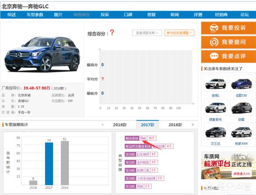Click the right arrow after 2016款
The width and height of the screenshot is (256, 195).
pyautogui.click(x=193, y=125)
